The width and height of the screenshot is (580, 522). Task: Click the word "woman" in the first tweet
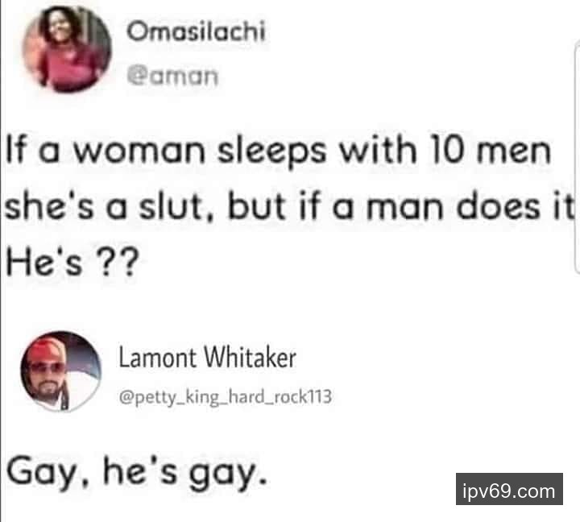coord(139,151)
